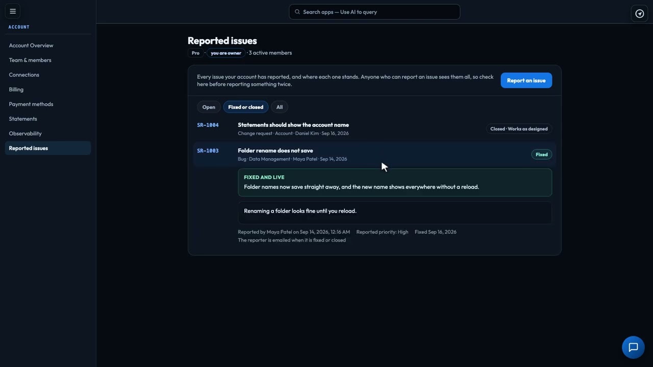
Task: Open issue SR-1004 link
Action: click(208, 125)
